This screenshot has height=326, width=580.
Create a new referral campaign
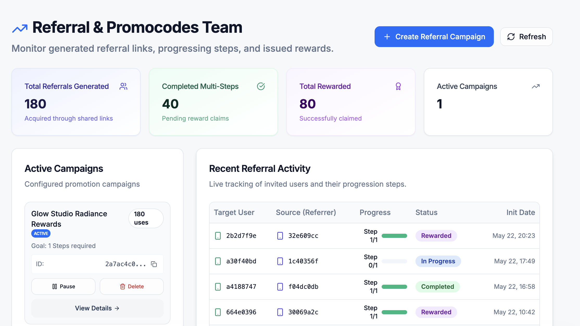pos(434,37)
